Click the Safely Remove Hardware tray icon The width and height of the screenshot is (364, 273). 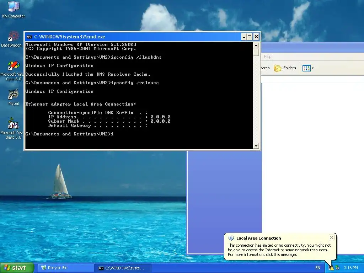(x=337, y=268)
